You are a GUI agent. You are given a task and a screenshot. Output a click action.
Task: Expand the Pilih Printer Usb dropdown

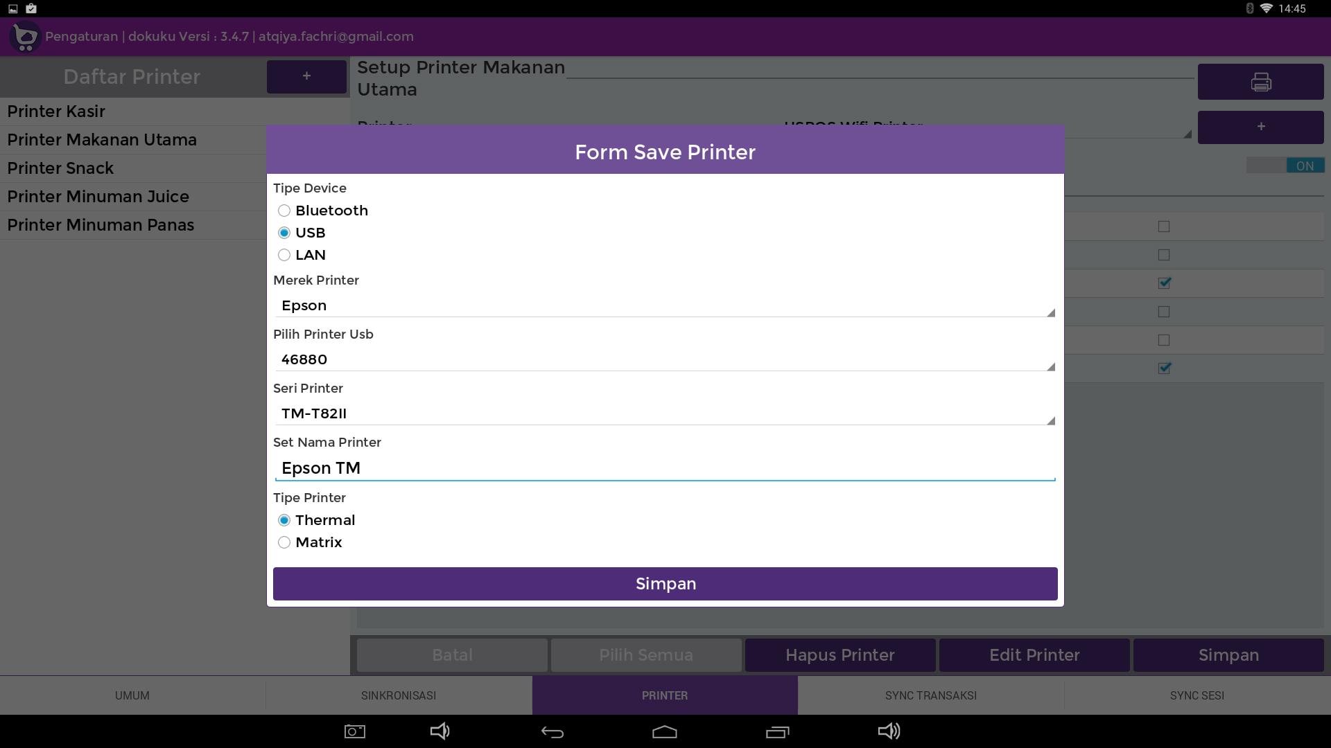click(664, 359)
